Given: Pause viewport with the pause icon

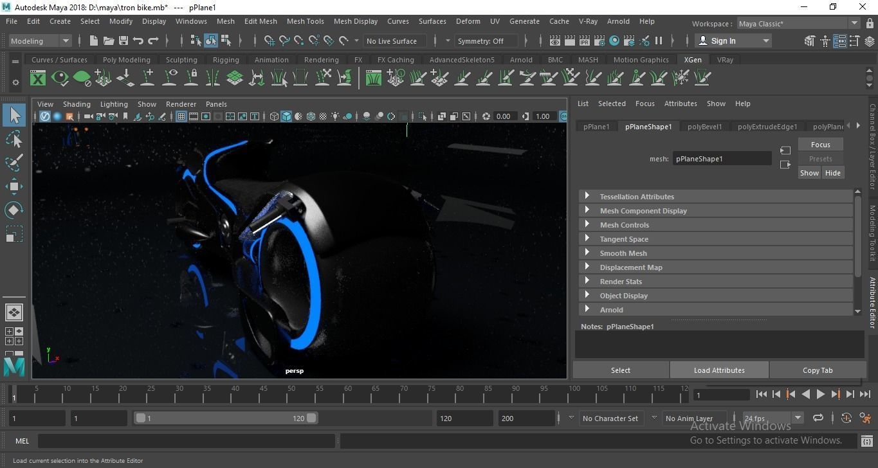Looking at the screenshot, I should pos(659,40).
